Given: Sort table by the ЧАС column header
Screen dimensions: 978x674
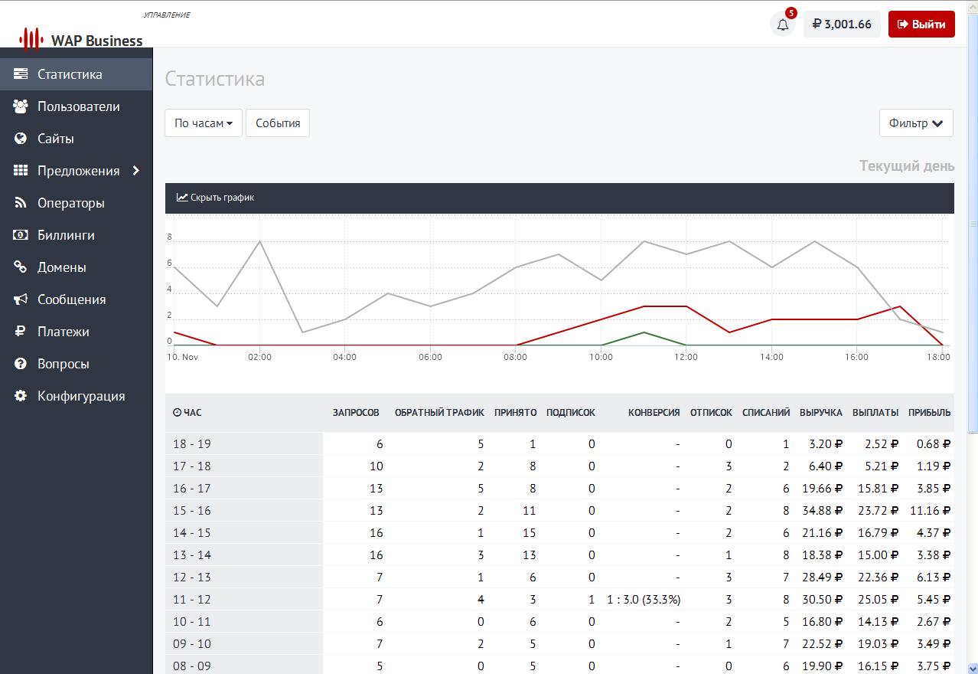Looking at the screenshot, I should [187, 413].
